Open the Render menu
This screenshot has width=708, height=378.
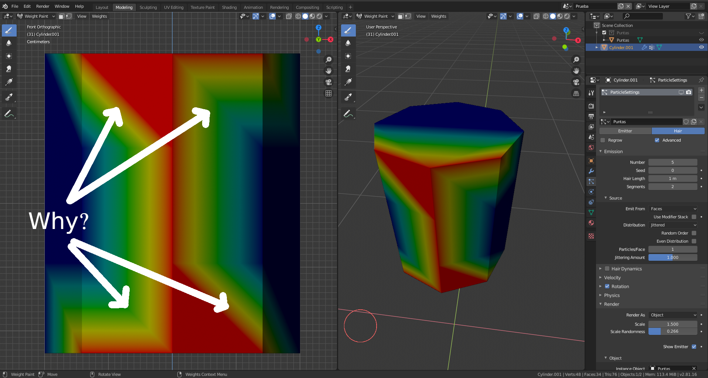click(42, 6)
